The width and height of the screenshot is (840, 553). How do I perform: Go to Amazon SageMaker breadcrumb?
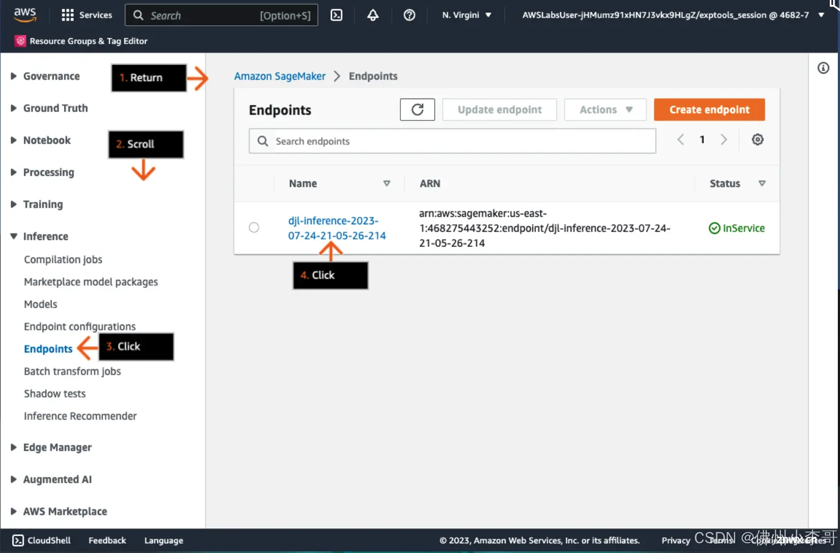(280, 76)
